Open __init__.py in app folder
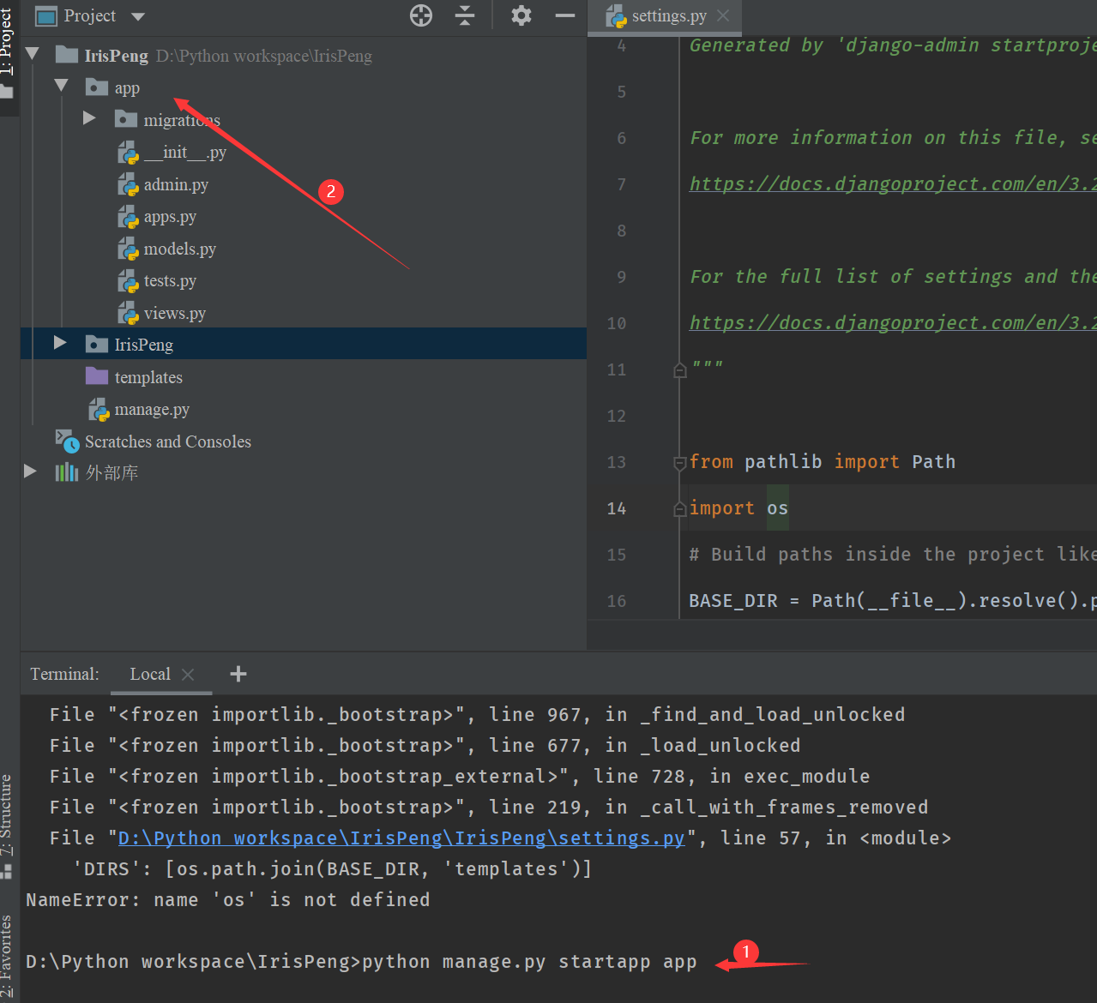This screenshot has width=1097, height=1003. pos(184,153)
